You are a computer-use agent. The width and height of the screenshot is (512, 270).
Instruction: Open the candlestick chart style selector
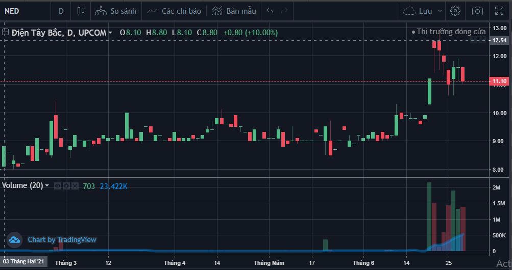81,11
